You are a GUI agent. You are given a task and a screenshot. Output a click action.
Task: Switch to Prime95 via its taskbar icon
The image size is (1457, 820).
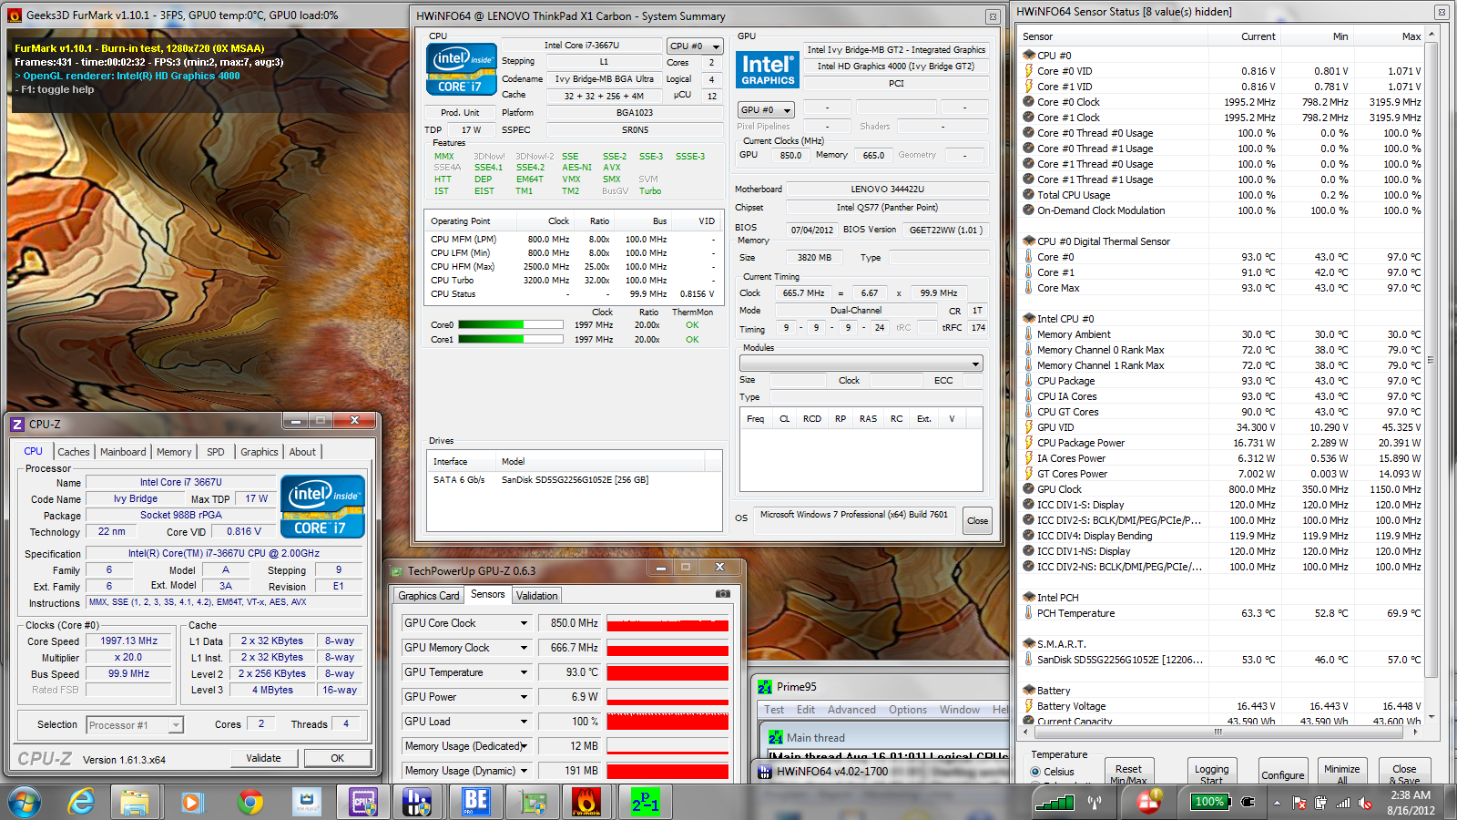645,802
